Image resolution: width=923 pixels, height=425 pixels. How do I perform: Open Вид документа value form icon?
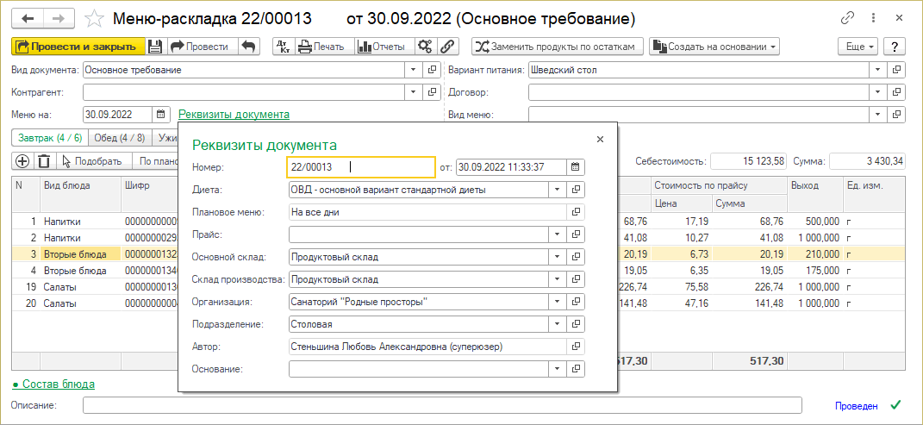(432, 70)
